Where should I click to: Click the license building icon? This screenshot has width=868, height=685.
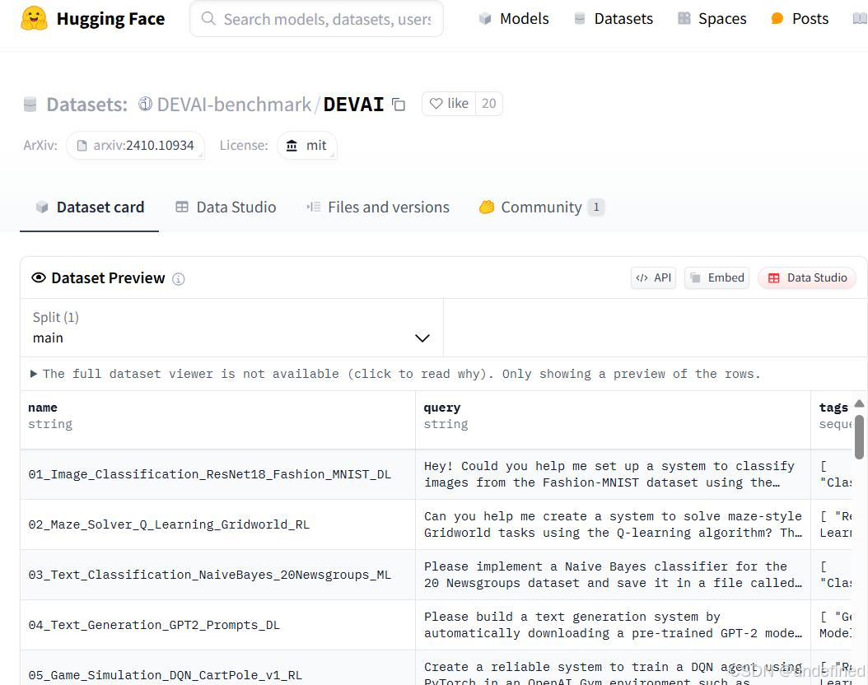[292, 146]
